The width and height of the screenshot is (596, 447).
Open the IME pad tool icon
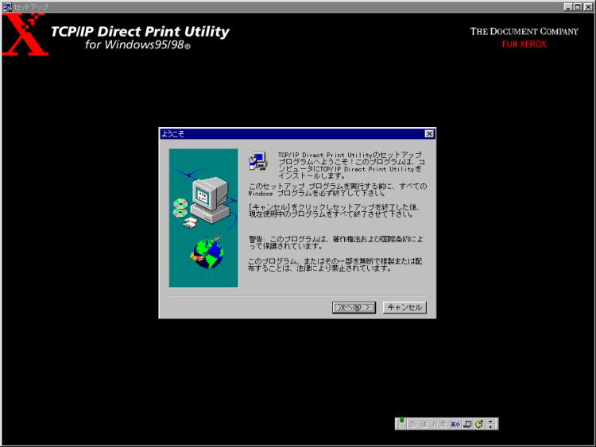coord(467,424)
